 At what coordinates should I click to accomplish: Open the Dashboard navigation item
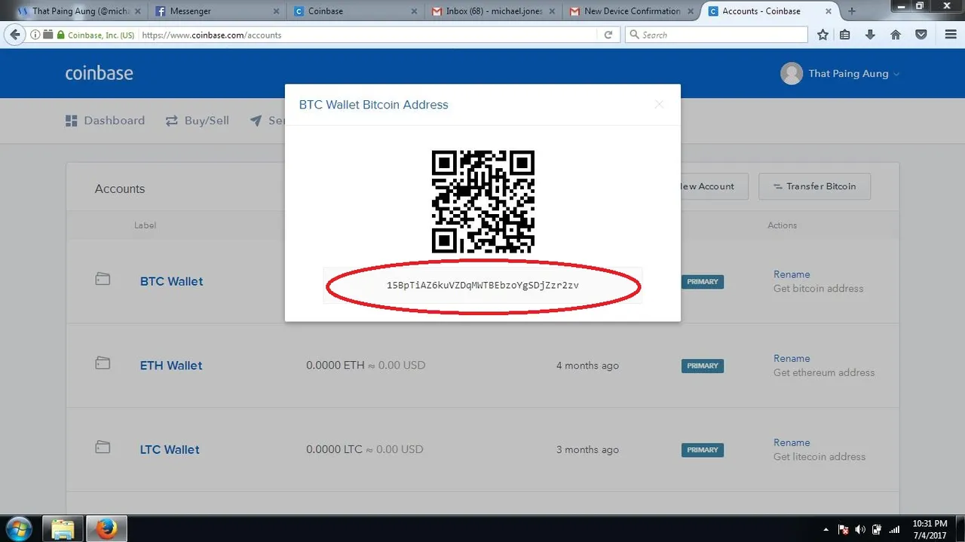[105, 121]
